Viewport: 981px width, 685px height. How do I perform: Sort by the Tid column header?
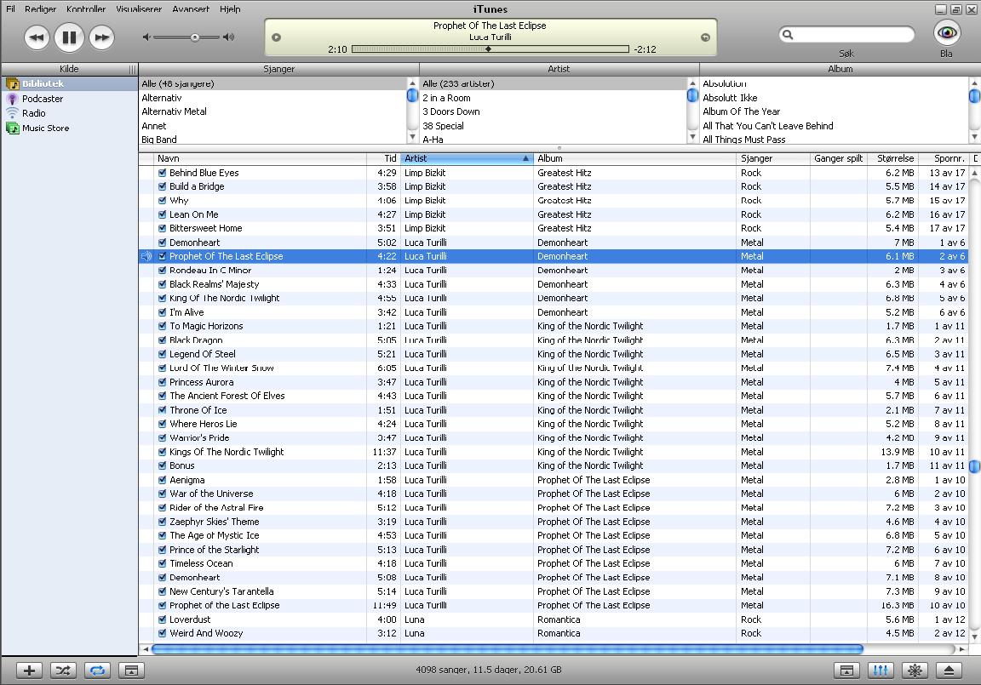click(x=384, y=159)
